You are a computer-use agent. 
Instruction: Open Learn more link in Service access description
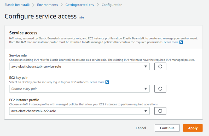tap(171, 42)
